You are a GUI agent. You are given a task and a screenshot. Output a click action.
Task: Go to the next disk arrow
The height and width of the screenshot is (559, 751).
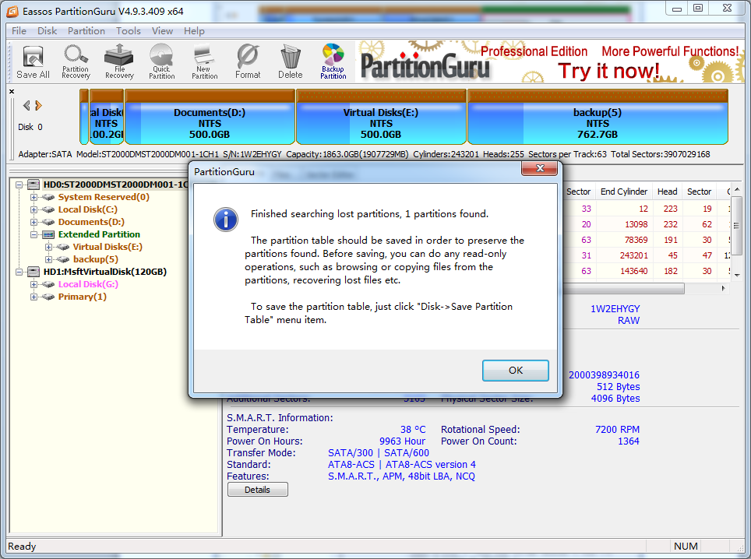coord(39,105)
